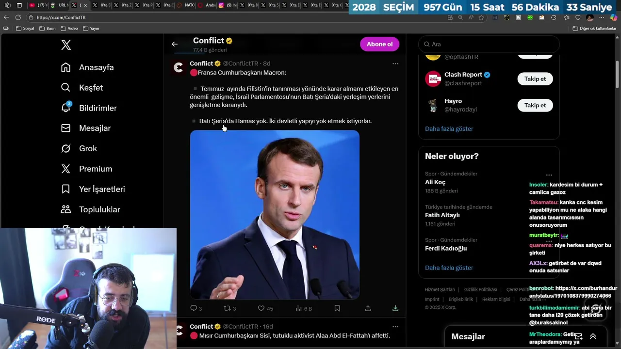Follow Hayro with Takip et
Viewport: 621px width, 349px height.
(x=535, y=105)
